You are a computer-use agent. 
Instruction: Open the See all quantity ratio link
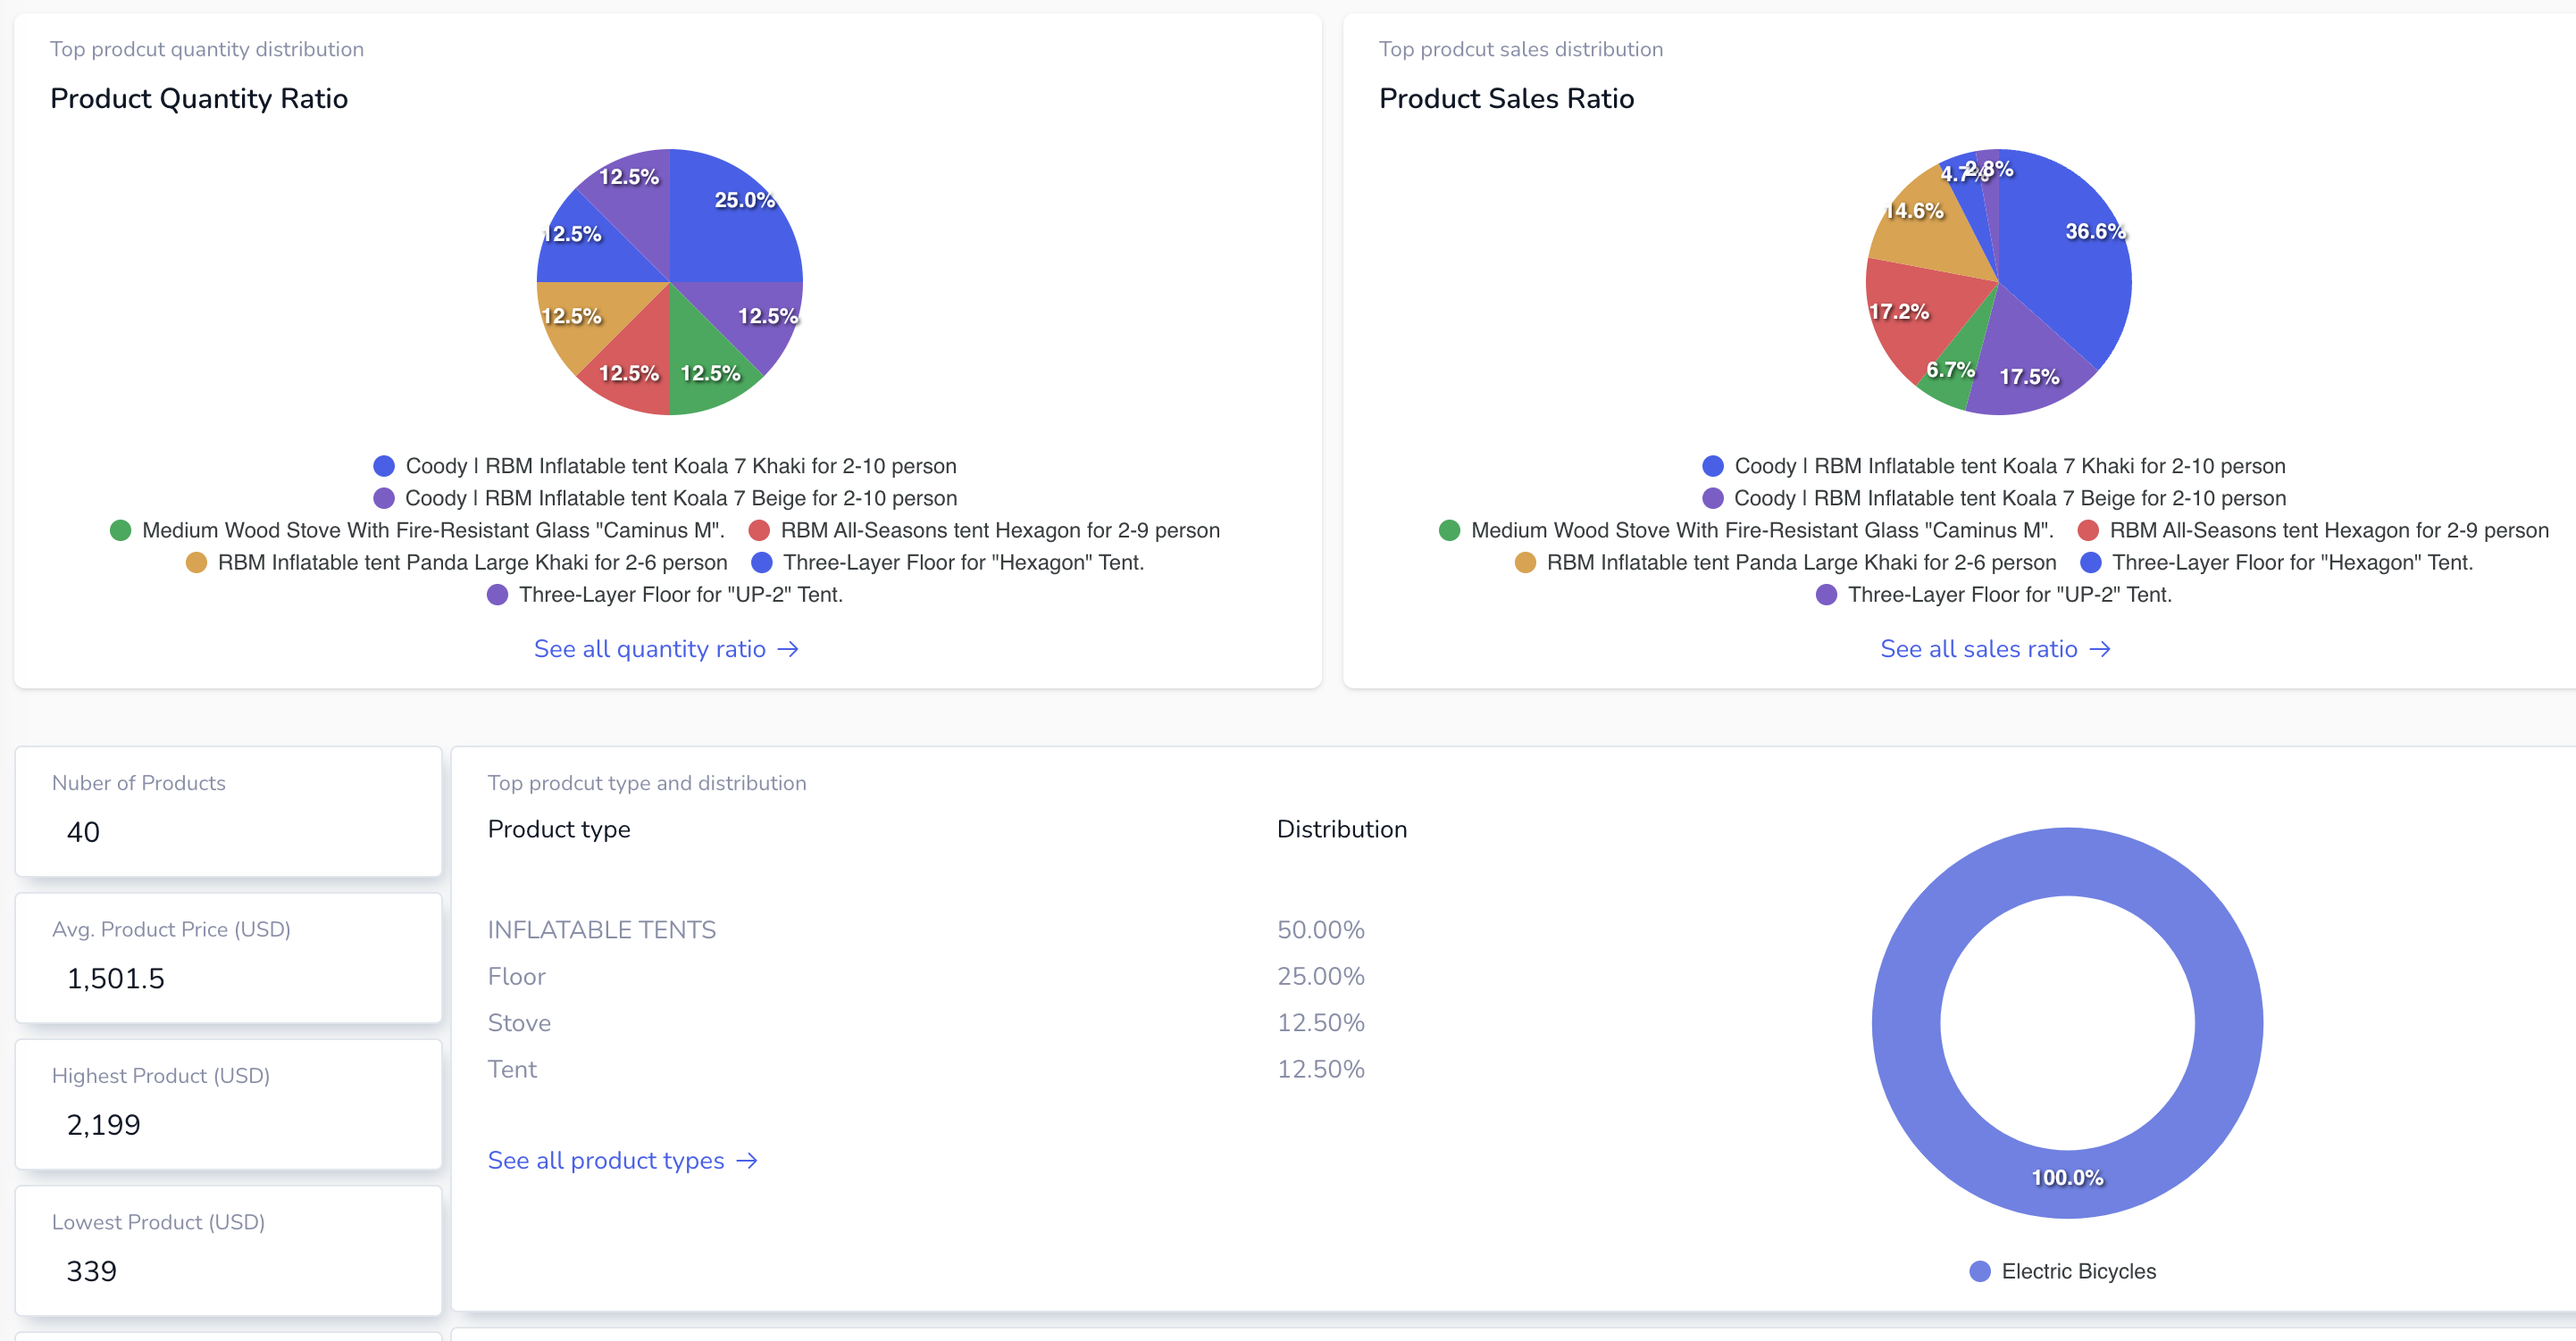650,649
